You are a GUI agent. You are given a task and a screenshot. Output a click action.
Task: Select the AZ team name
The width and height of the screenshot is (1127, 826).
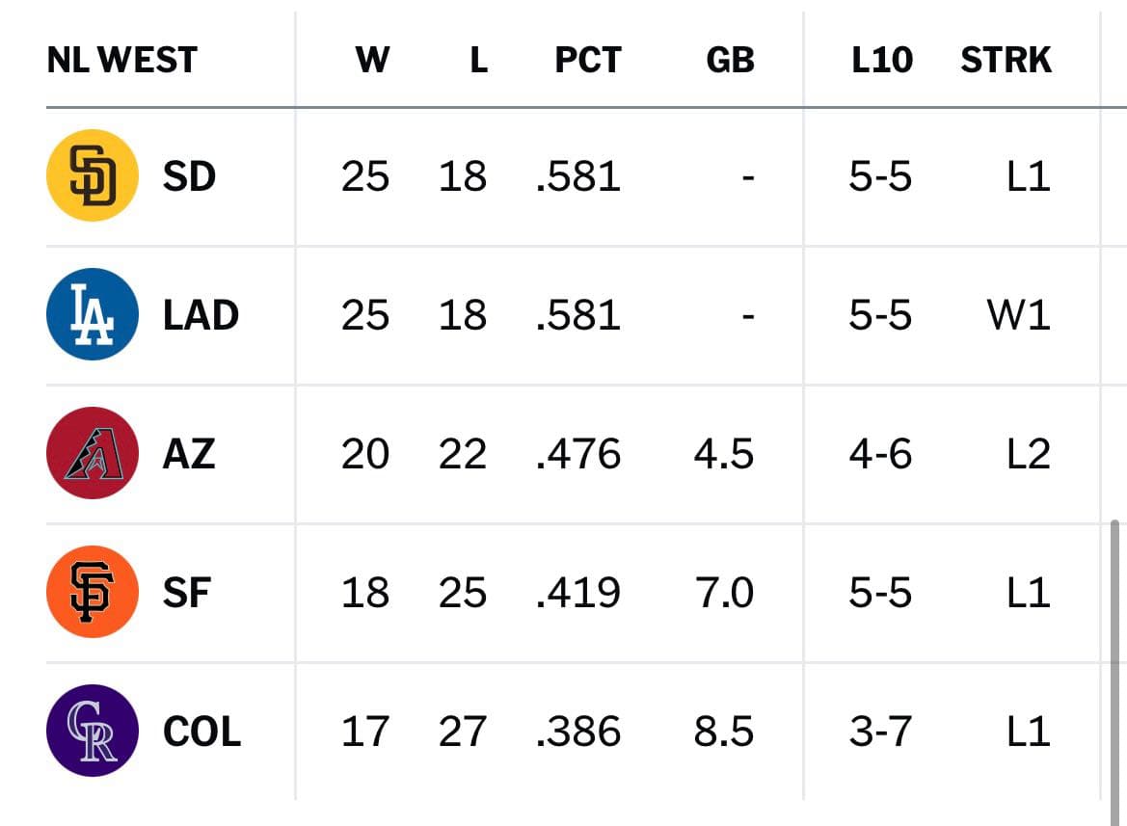[x=189, y=454]
